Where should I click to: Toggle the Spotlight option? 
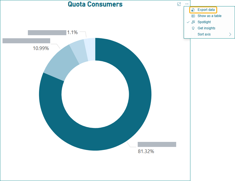tap(209, 22)
